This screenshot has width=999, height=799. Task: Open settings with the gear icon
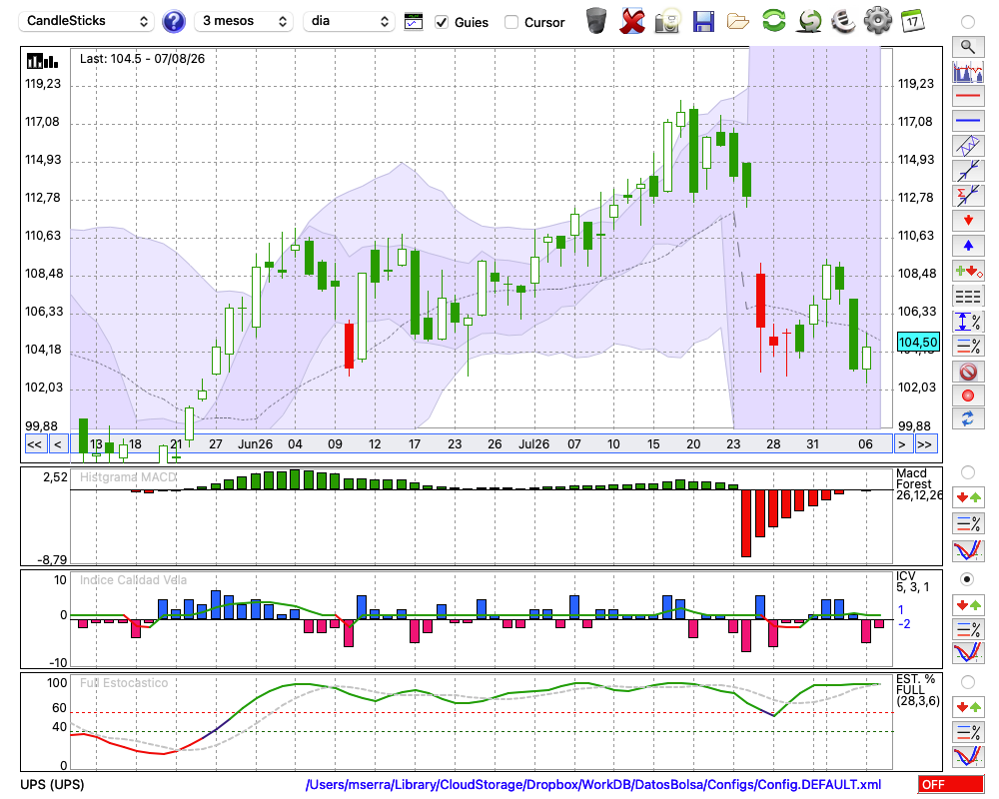coord(878,20)
